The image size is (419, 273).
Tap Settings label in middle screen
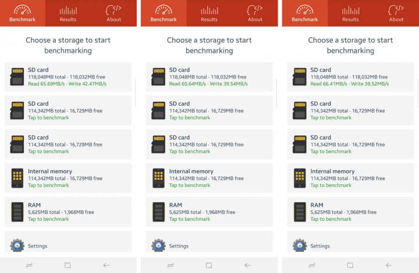pyautogui.click(x=179, y=246)
